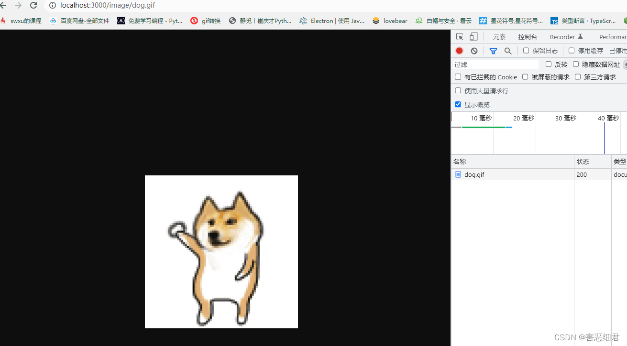This screenshot has width=627, height=346.
Task: Check the 第三方请求 checkbox
Action: click(578, 77)
